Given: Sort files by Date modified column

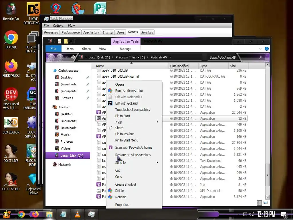Looking at the screenshot, I should tap(183, 66).
